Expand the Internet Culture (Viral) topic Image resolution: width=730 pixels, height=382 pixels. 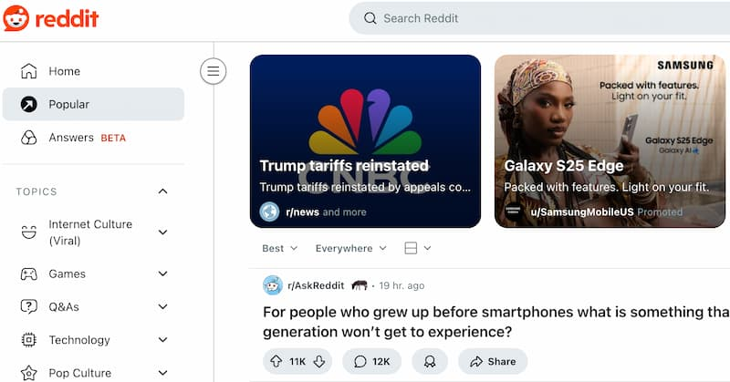coord(162,232)
